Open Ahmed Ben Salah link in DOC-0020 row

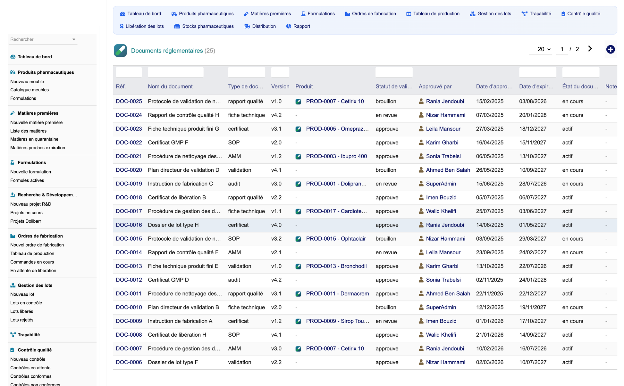448,170
